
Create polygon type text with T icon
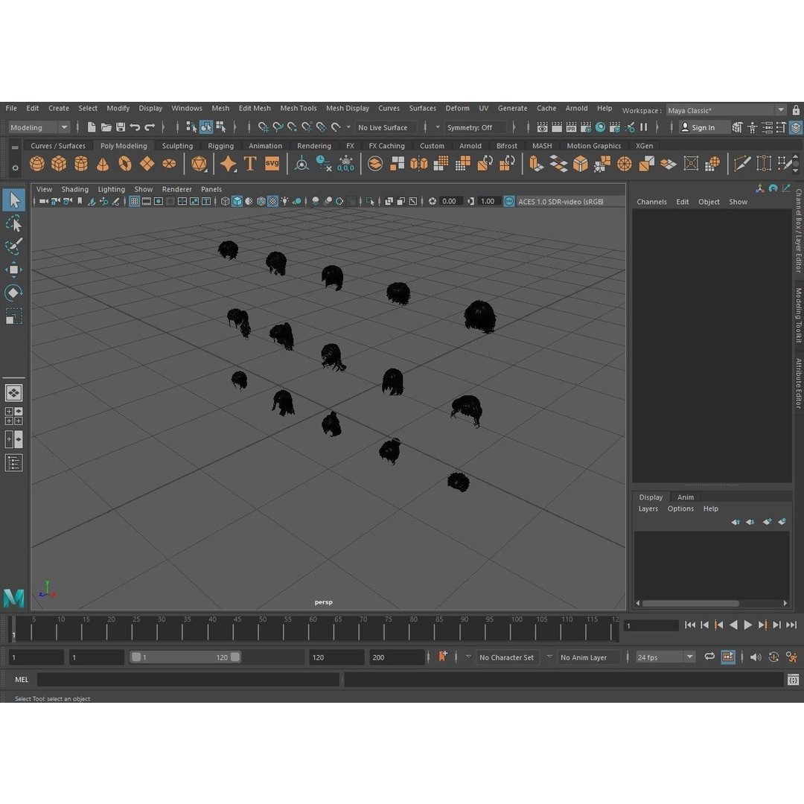click(x=250, y=164)
